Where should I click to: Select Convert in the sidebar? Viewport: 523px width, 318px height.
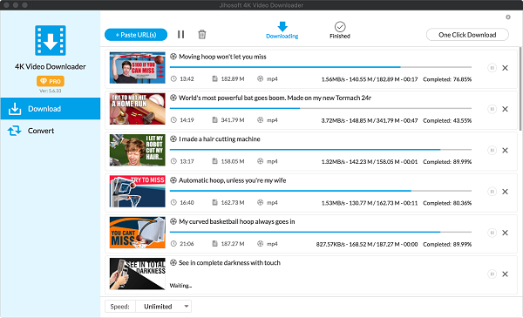pyautogui.click(x=51, y=131)
